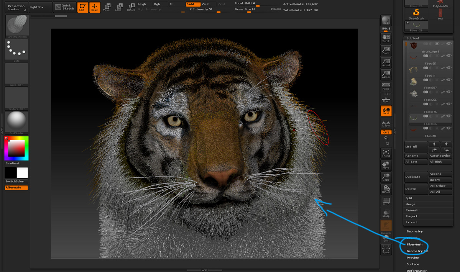Hide Fibers257 subtool with eye icon
Screen dimensions: 460x272
449,80
